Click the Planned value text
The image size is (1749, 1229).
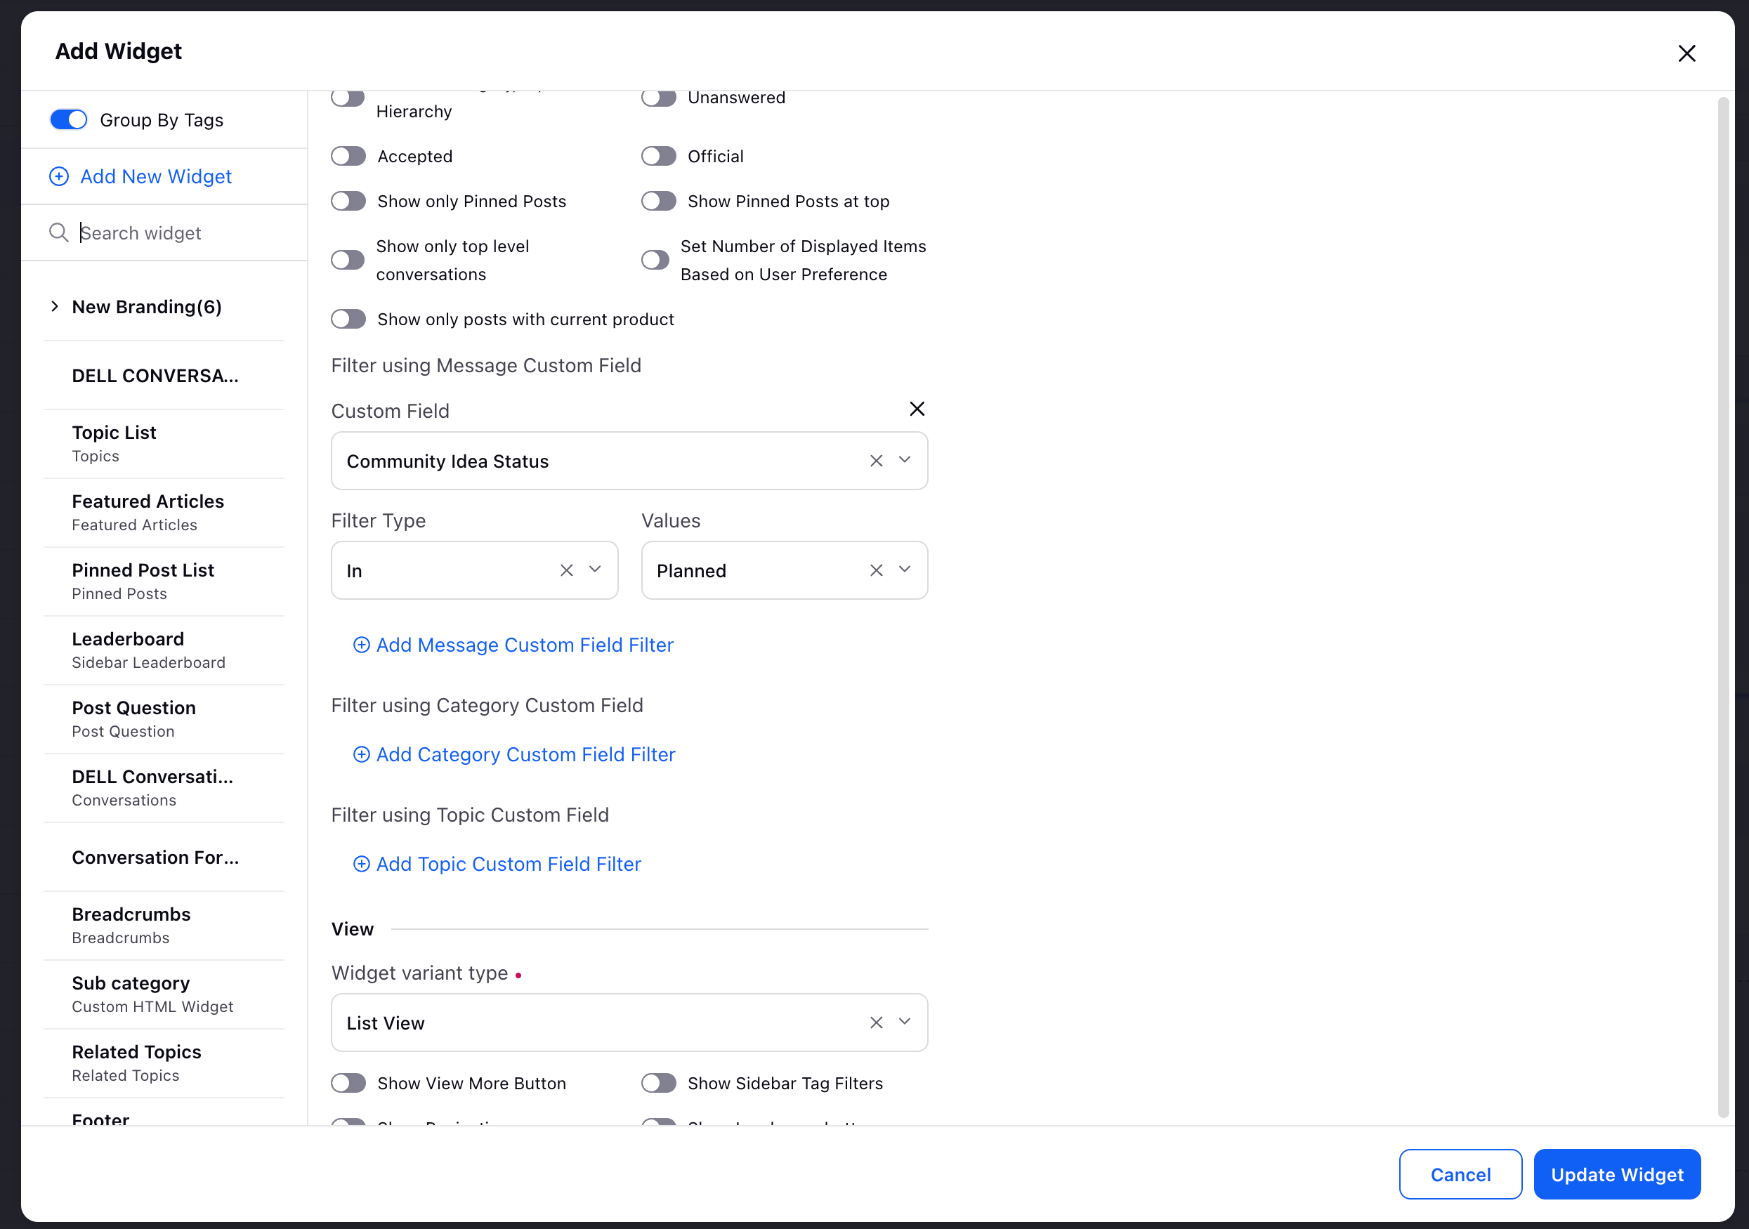click(x=692, y=571)
